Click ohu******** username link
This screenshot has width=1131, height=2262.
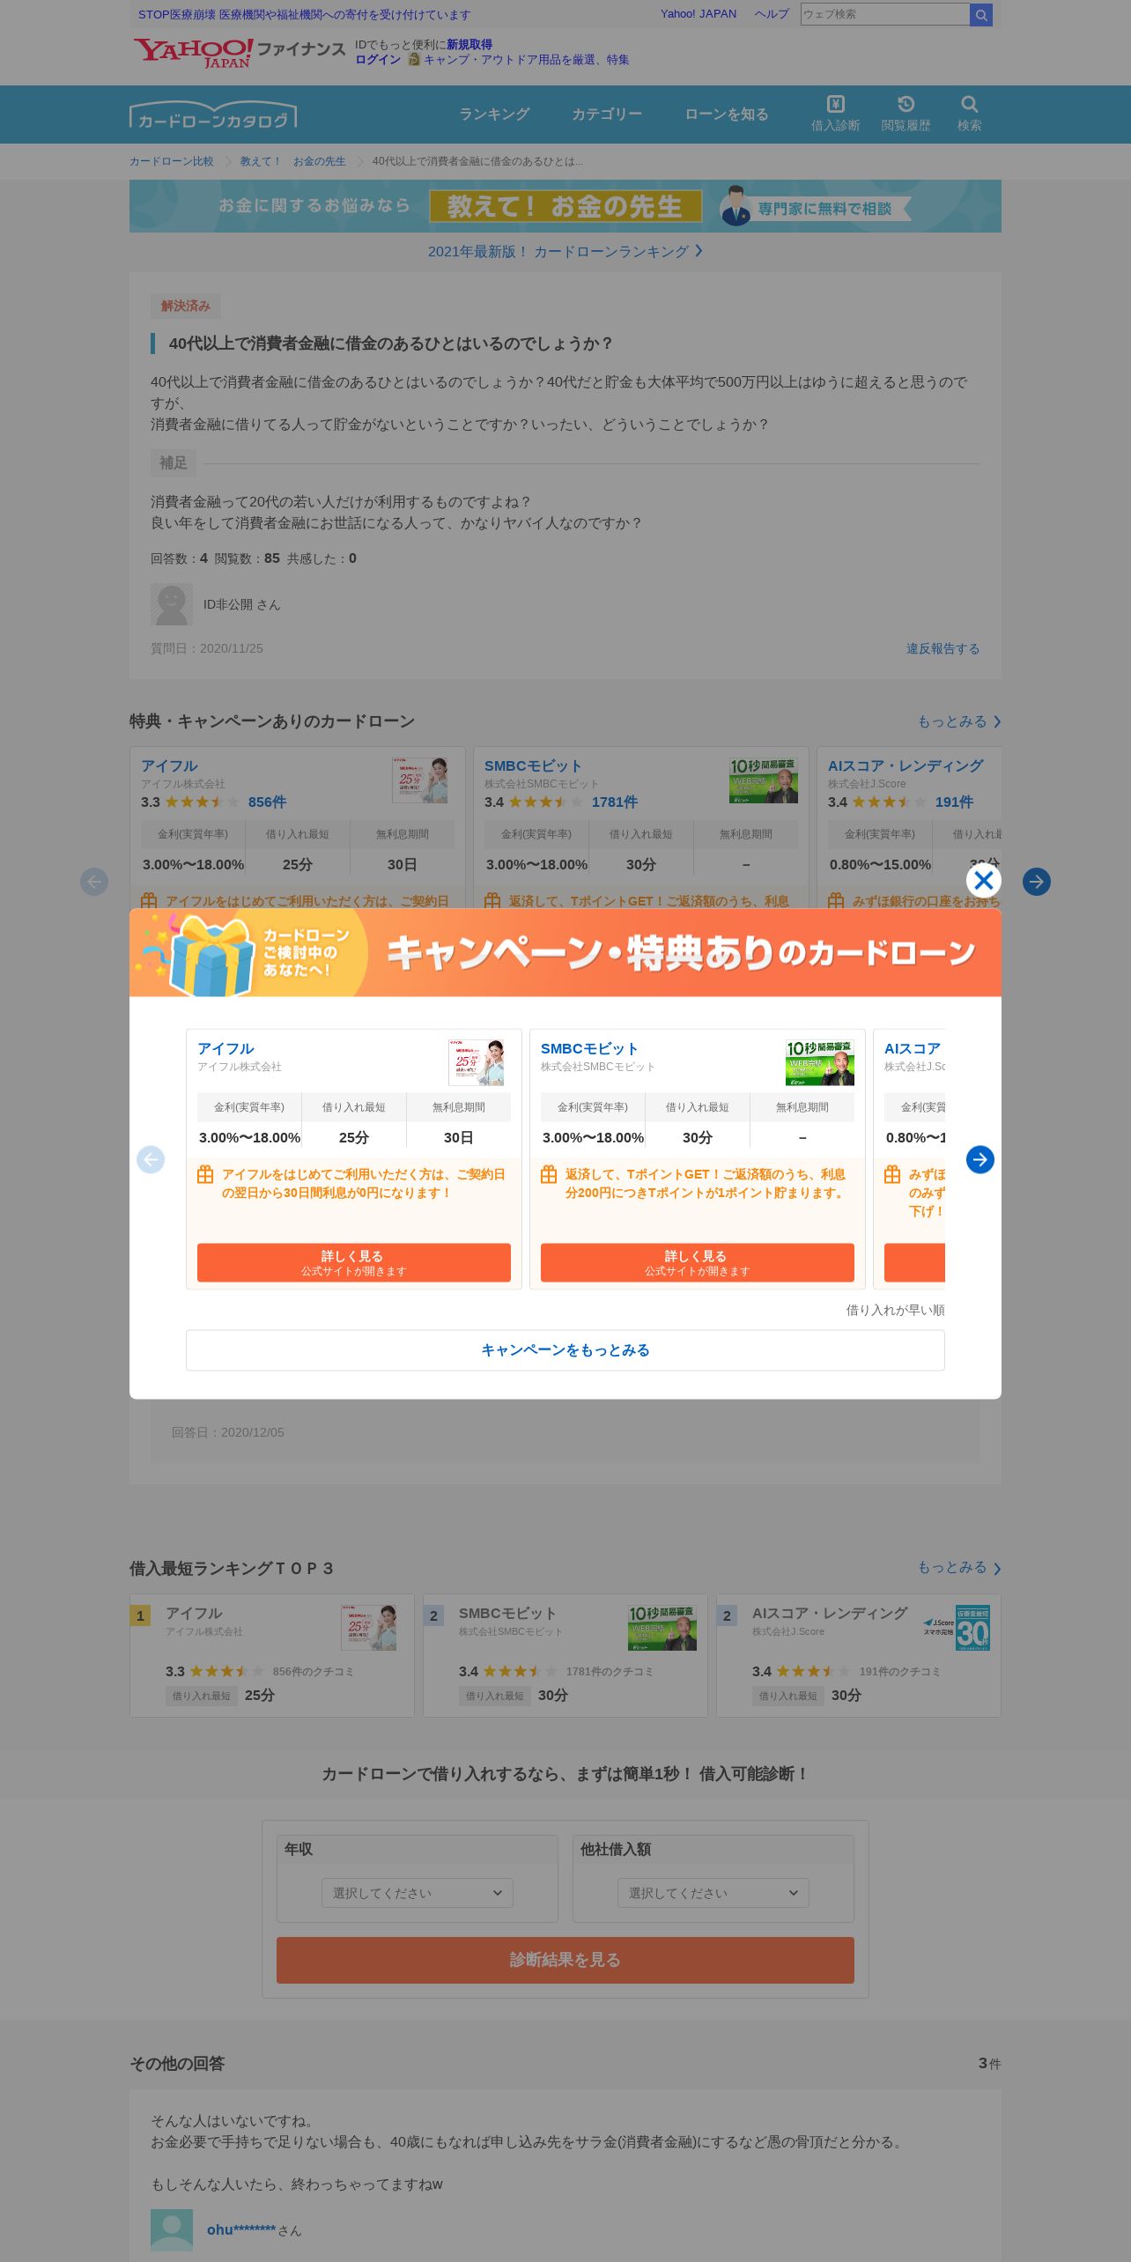(241, 2229)
